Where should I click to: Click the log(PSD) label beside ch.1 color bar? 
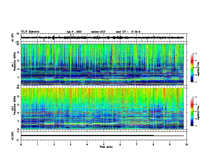[x=199, y=69]
